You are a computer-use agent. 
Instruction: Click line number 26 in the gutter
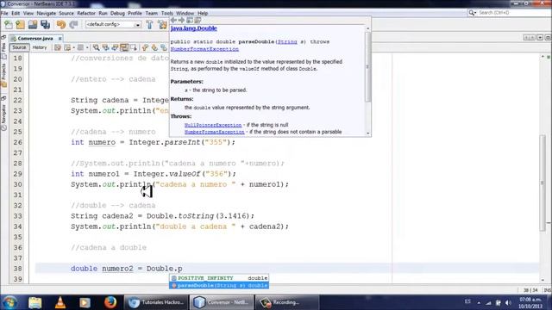point(17,142)
